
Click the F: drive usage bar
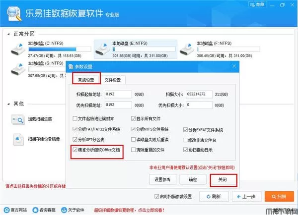[228, 50]
